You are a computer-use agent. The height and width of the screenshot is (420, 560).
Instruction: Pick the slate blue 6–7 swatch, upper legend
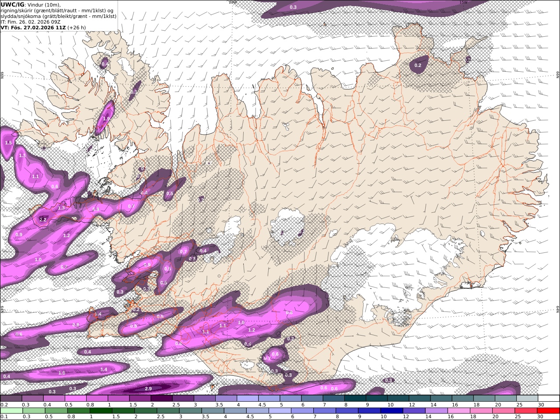(312, 398)
